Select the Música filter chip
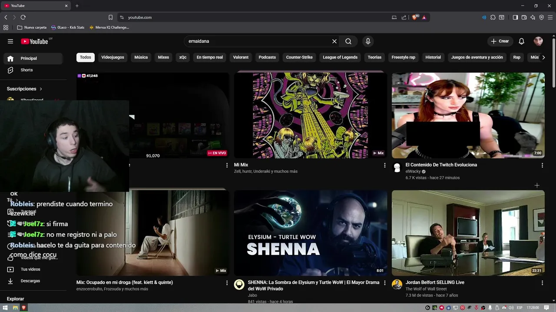 coord(141,57)
